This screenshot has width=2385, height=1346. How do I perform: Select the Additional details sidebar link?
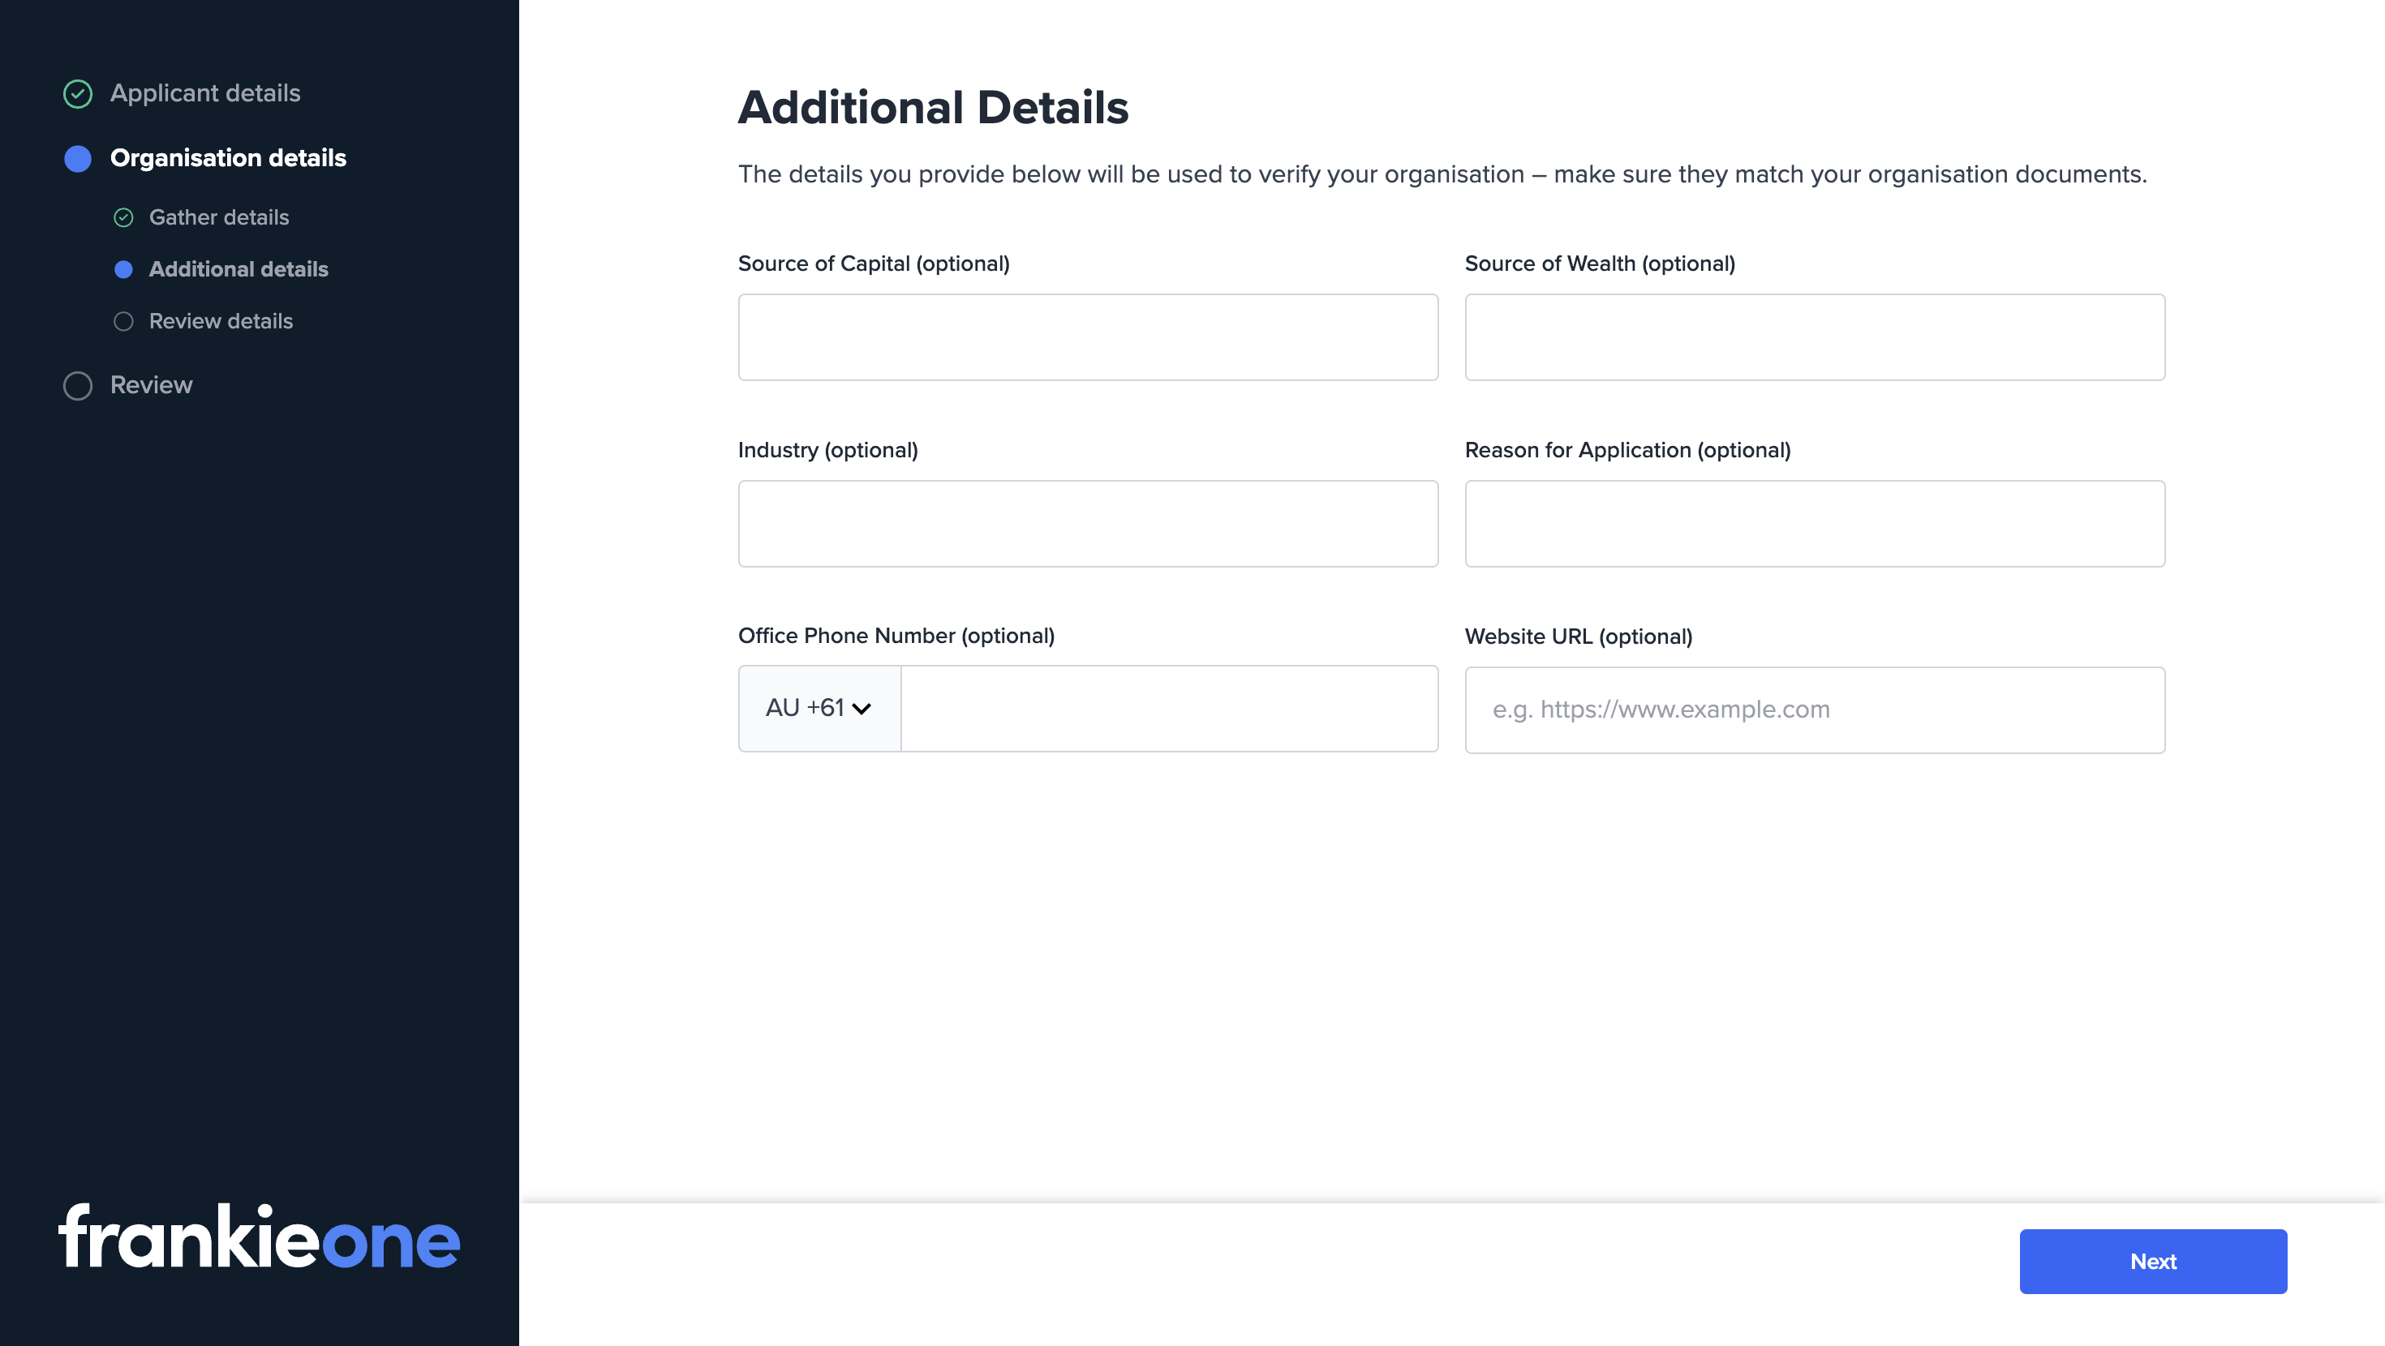click(238, 269)
